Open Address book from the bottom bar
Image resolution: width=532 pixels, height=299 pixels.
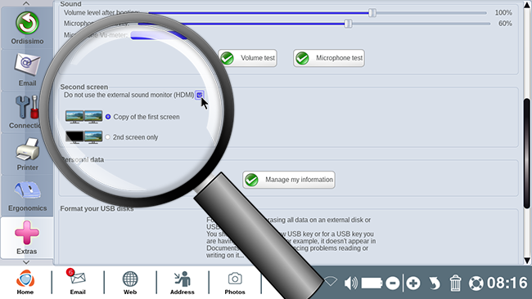183,283
